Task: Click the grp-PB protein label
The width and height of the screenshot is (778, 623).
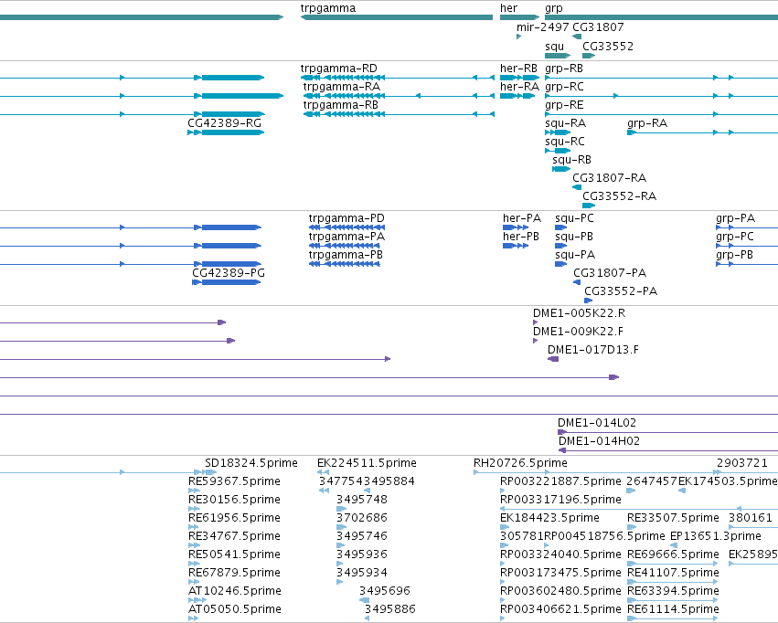Action: [x=734, y=255]
